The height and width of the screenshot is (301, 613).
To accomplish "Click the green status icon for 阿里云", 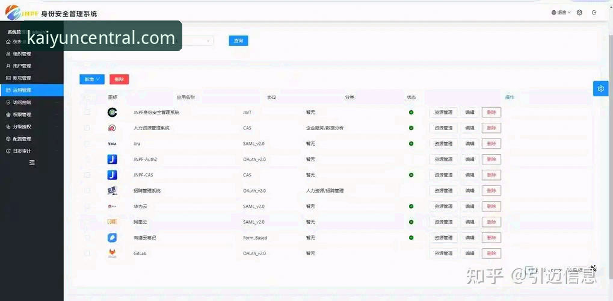I will (411, 222).
